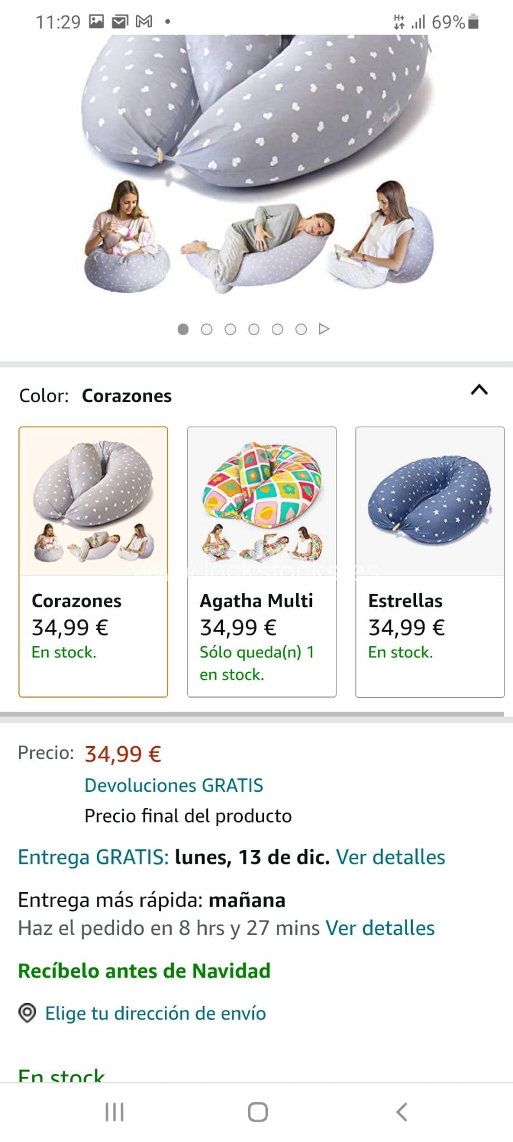Image resolution: width=513 pixels, height=1142 pixels.
Task: Tap Elige tu dirección de envío
Action: (155, 1013)
